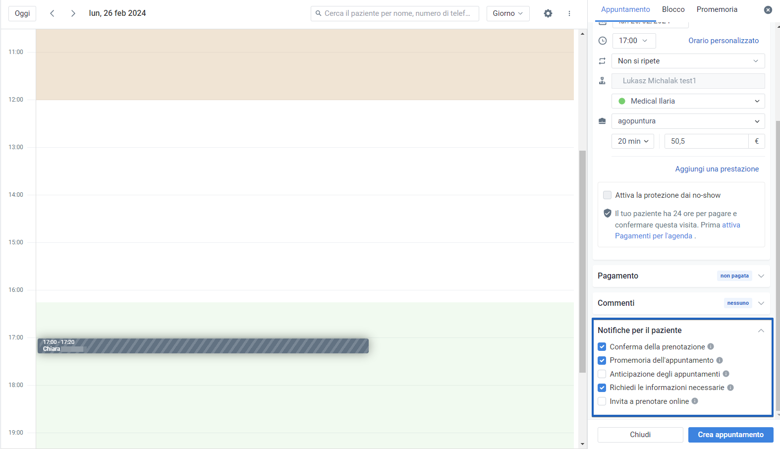This screenshot has height=449, width=780.
Task: Click Crea appuntamento button
Action: (730, 435)
